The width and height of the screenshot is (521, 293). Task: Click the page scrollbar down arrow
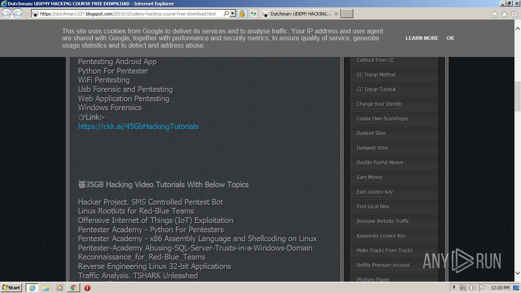(517, 273)
